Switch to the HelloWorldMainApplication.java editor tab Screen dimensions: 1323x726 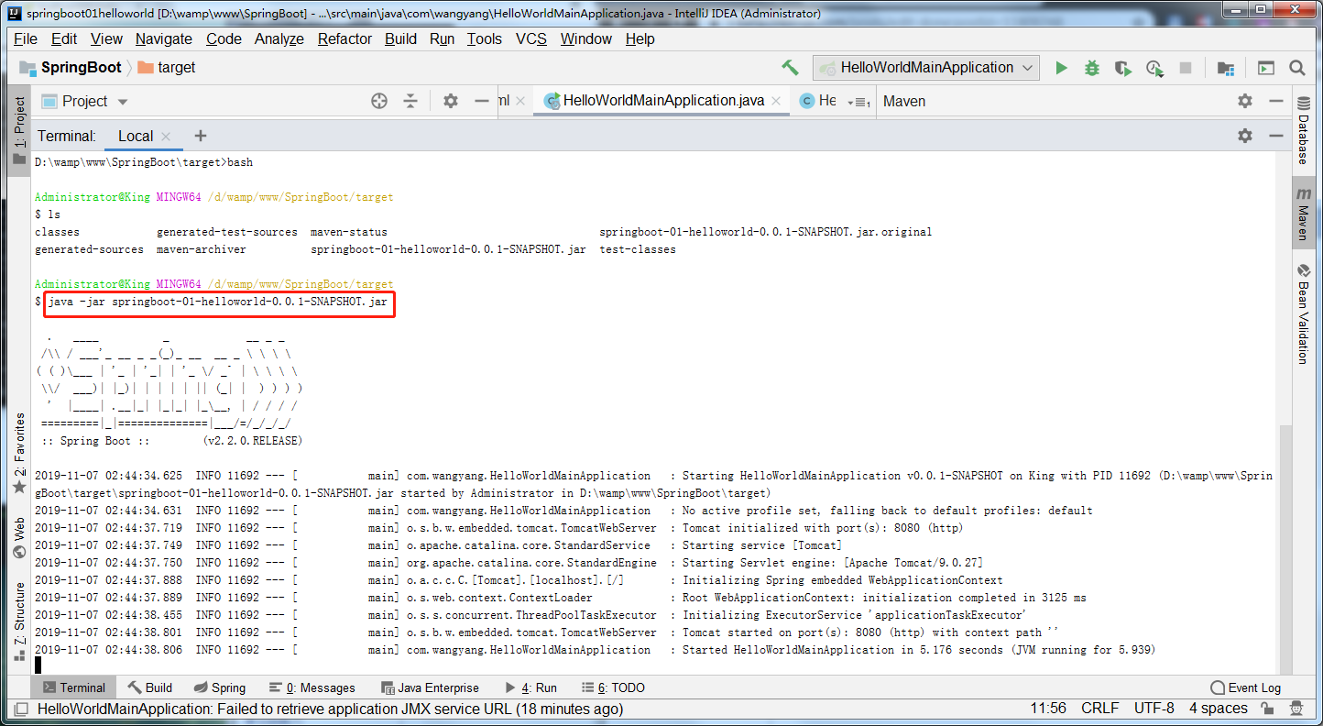(x=663, y=101)
